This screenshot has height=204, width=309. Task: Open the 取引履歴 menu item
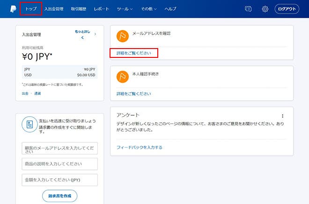click(79, 9)
